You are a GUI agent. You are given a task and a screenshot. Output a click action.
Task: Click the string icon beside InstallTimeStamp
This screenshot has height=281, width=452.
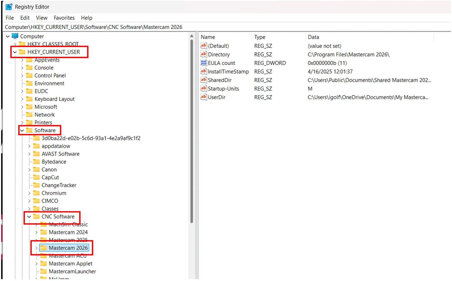click(x=203, y=71)
